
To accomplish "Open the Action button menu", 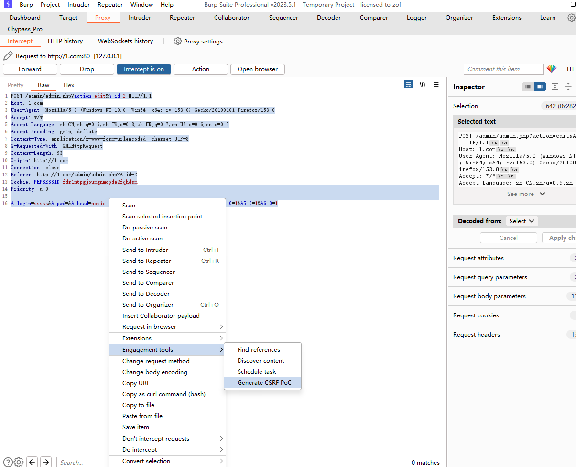I will click(x=201, y=69).
